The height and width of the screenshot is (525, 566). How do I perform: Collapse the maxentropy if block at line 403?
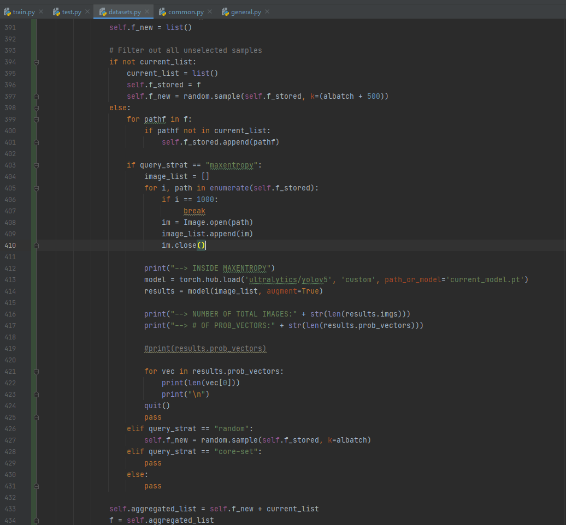click(37, 165)
